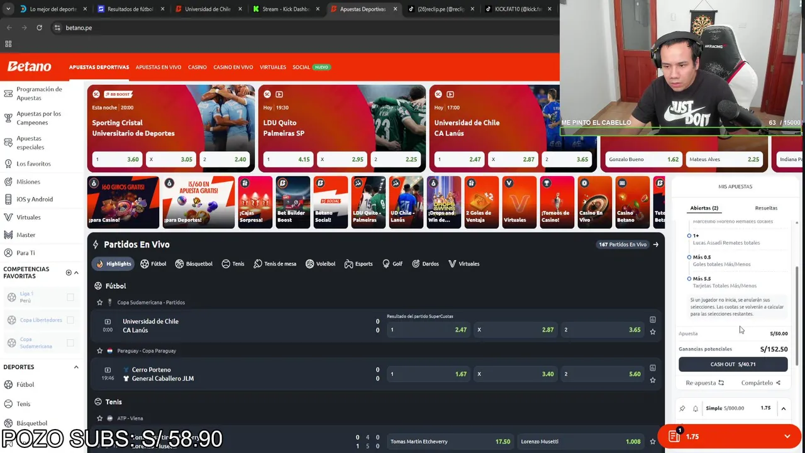The width and height of the screenshot is (805, 453).
Task: Select the Tenis de mesa filter
Action: tap(275, 264)
